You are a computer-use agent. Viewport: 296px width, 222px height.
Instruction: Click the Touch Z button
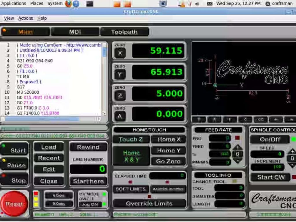131,139
